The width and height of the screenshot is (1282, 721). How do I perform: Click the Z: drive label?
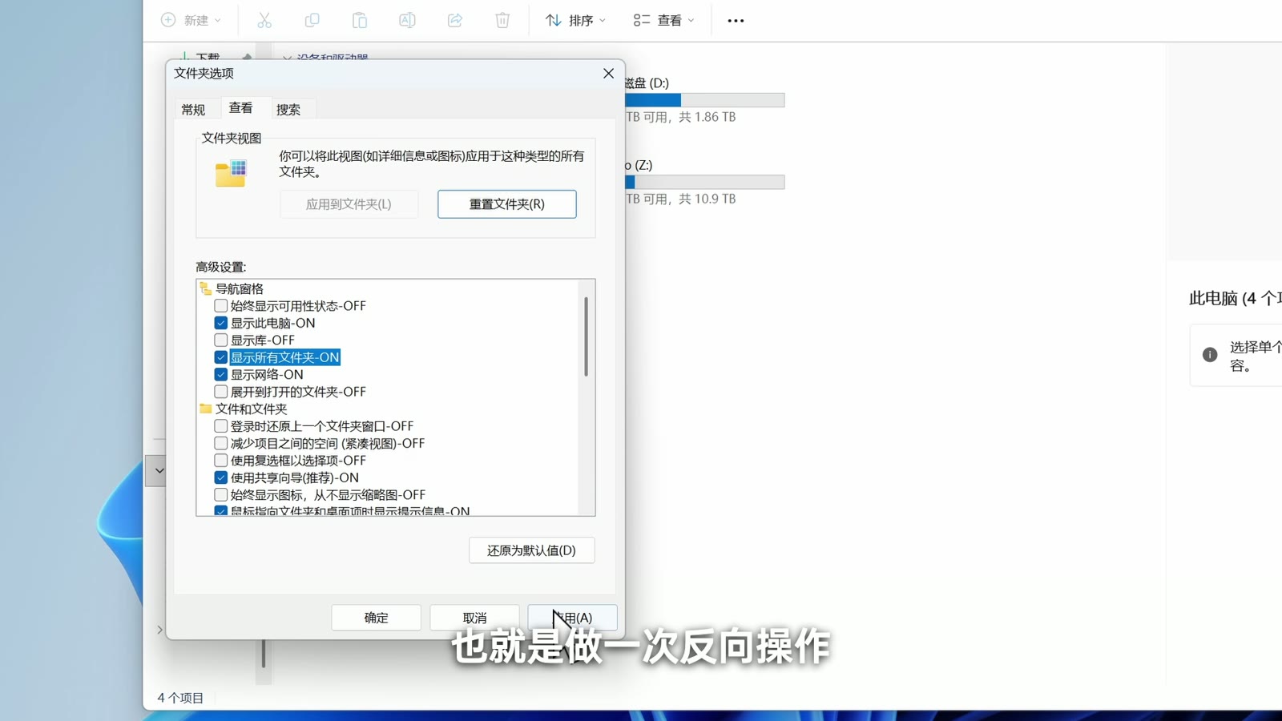click(639, 165)
